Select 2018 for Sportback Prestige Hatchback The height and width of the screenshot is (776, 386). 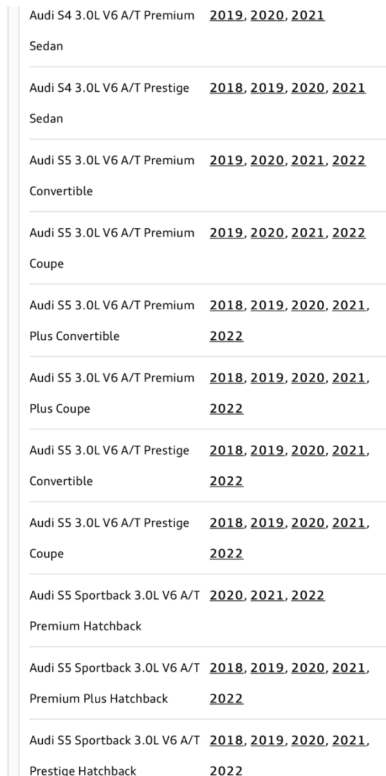(227, 739)
